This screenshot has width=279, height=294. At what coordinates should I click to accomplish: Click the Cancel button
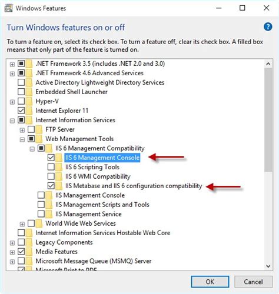253,282
